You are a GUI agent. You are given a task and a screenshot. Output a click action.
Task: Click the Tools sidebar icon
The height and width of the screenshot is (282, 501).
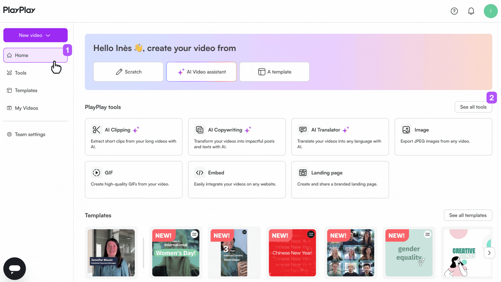pos(9,73)
